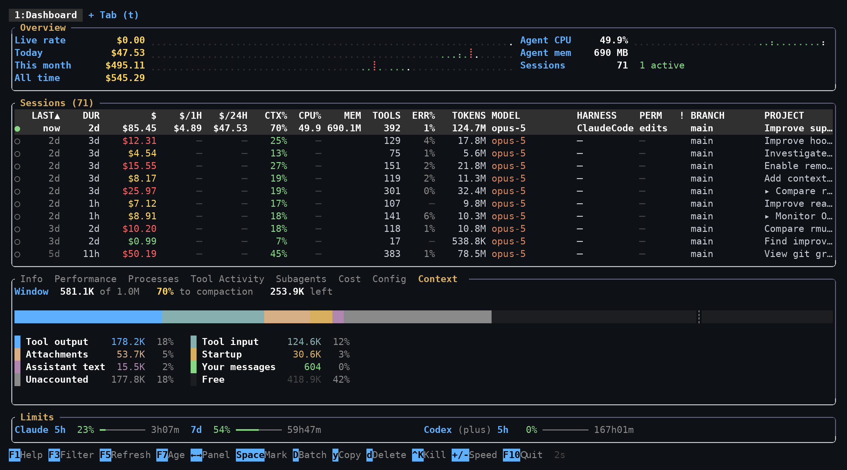Screen dimensions: 847x470
Task: Click the ^K Kill shortcut
Action: pos(429,455)
